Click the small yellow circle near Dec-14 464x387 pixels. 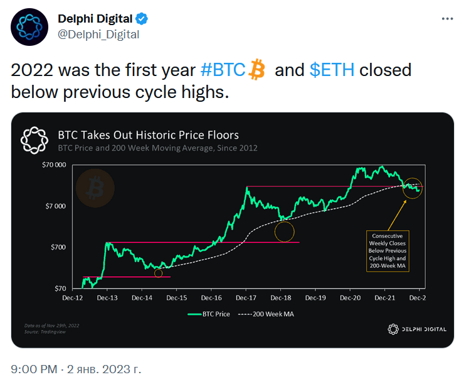pyautogui.click(x=158, y=273)
